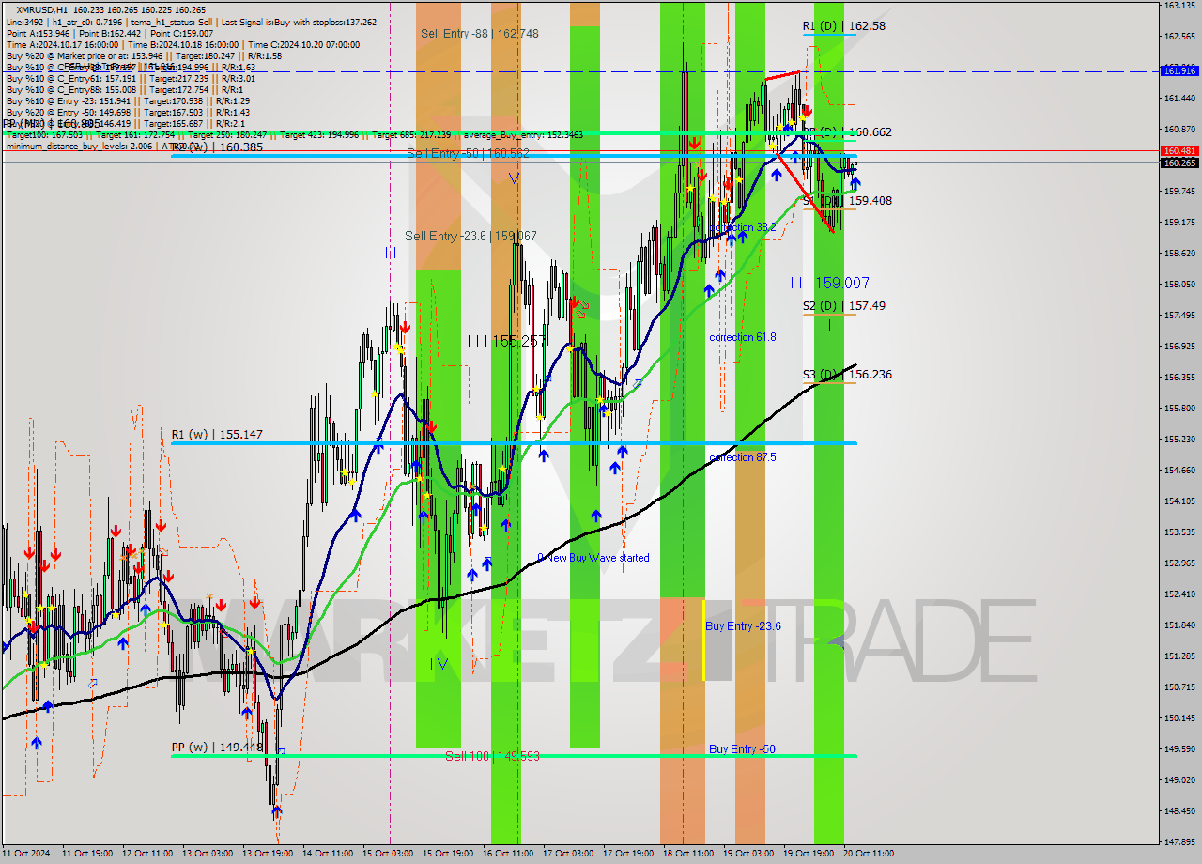1202x864 pixels.
Task: Select the '13 Oct 03:00' time label
Action: click(x=208, y=854)
